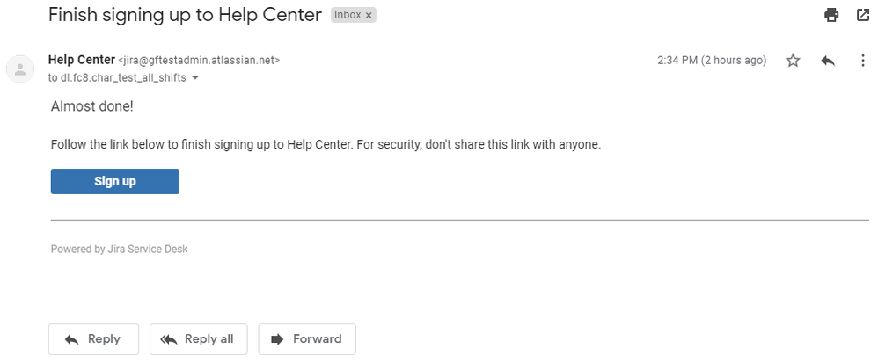Click the Almost done! heading text
This screenshot has height=363, width=878.
pyautogui.click(x=92, y=106)
